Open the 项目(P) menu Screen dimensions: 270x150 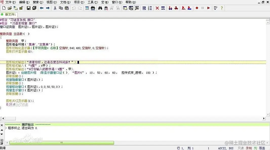coord(79,2)
